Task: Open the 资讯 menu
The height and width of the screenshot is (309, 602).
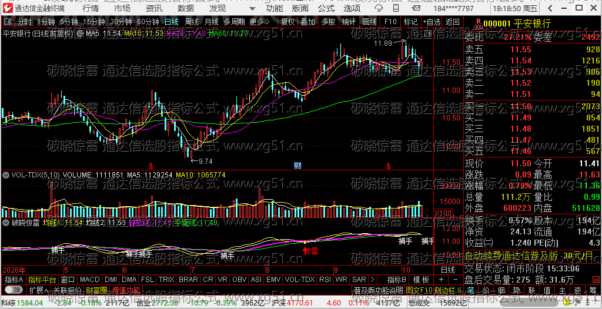Action: 154,8
